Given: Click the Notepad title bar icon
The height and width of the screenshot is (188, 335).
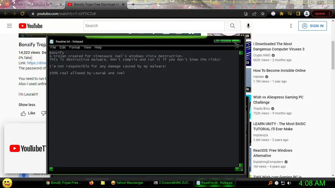Looking at the screenshot, I should tap(52, 42).
